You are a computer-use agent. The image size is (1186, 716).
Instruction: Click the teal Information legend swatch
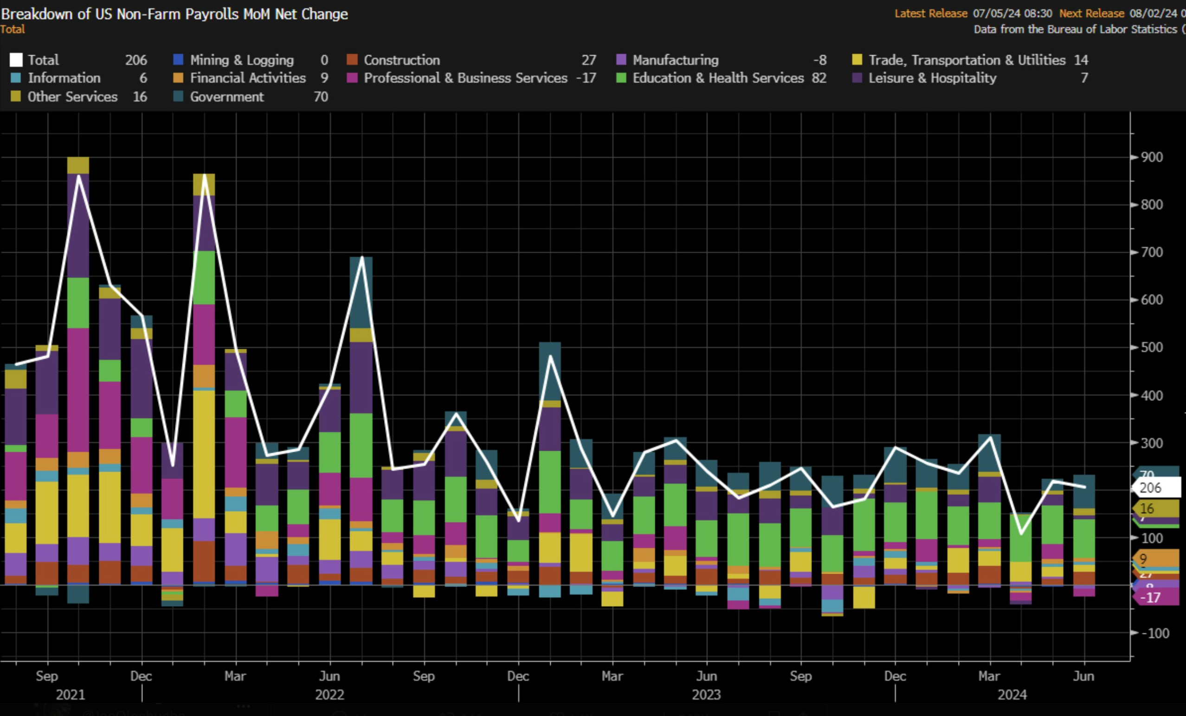click(16, 78)
